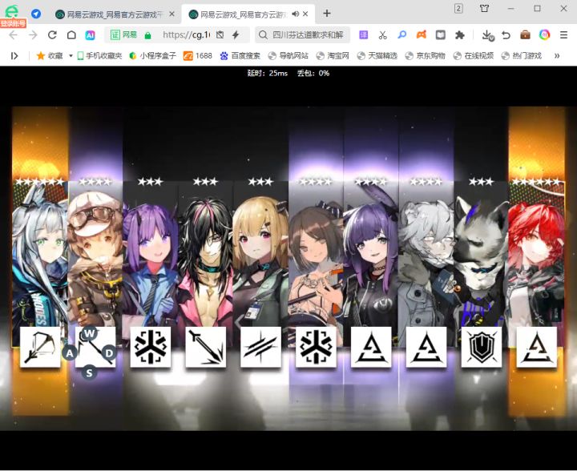The image size is (577, 471).
Task: Mute the playing tab's speaker icon
Action: coord(295,14)
